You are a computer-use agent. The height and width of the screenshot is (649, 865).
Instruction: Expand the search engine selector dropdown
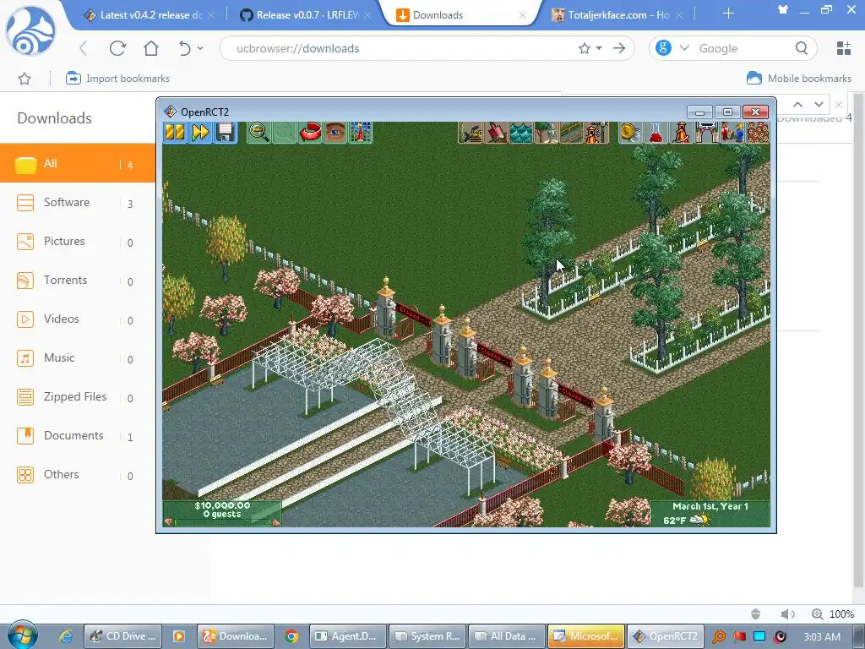point(684,48)
